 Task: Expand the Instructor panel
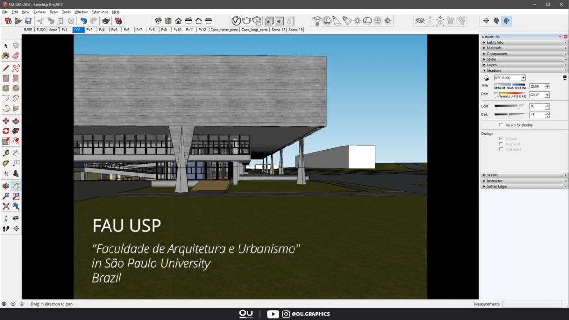pos(523,181)
